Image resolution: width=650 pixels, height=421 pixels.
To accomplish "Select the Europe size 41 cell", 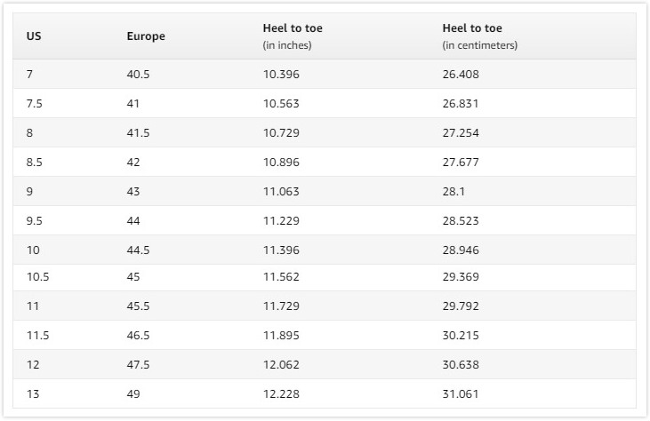I will pos(133,104).
